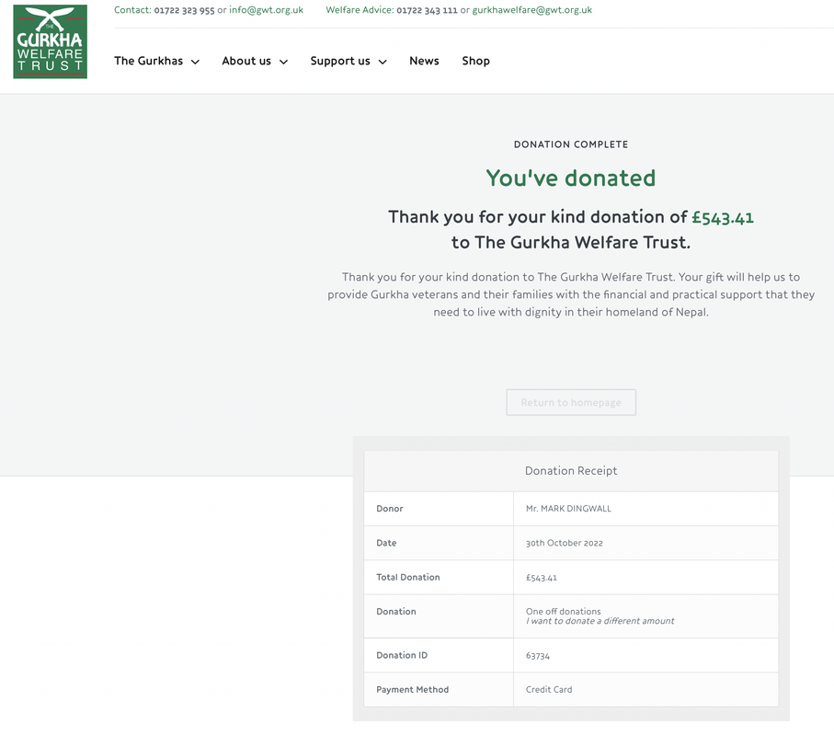The width and height of the screenshot is (834, 736).
Task: Click the Total Donation row label
Action: point(408,577)
